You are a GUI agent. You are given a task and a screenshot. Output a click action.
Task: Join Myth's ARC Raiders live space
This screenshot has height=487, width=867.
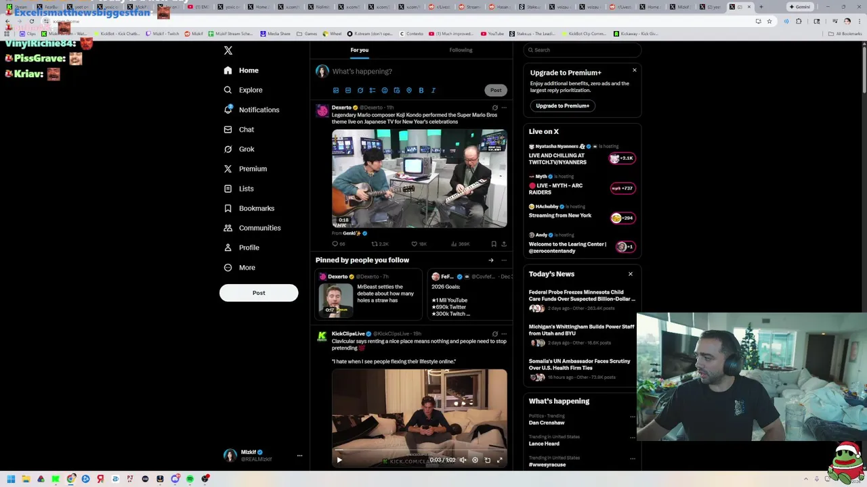point(622,189)
